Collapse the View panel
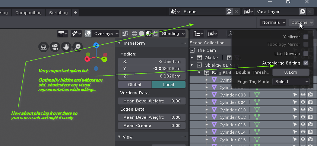 point(119,137)
